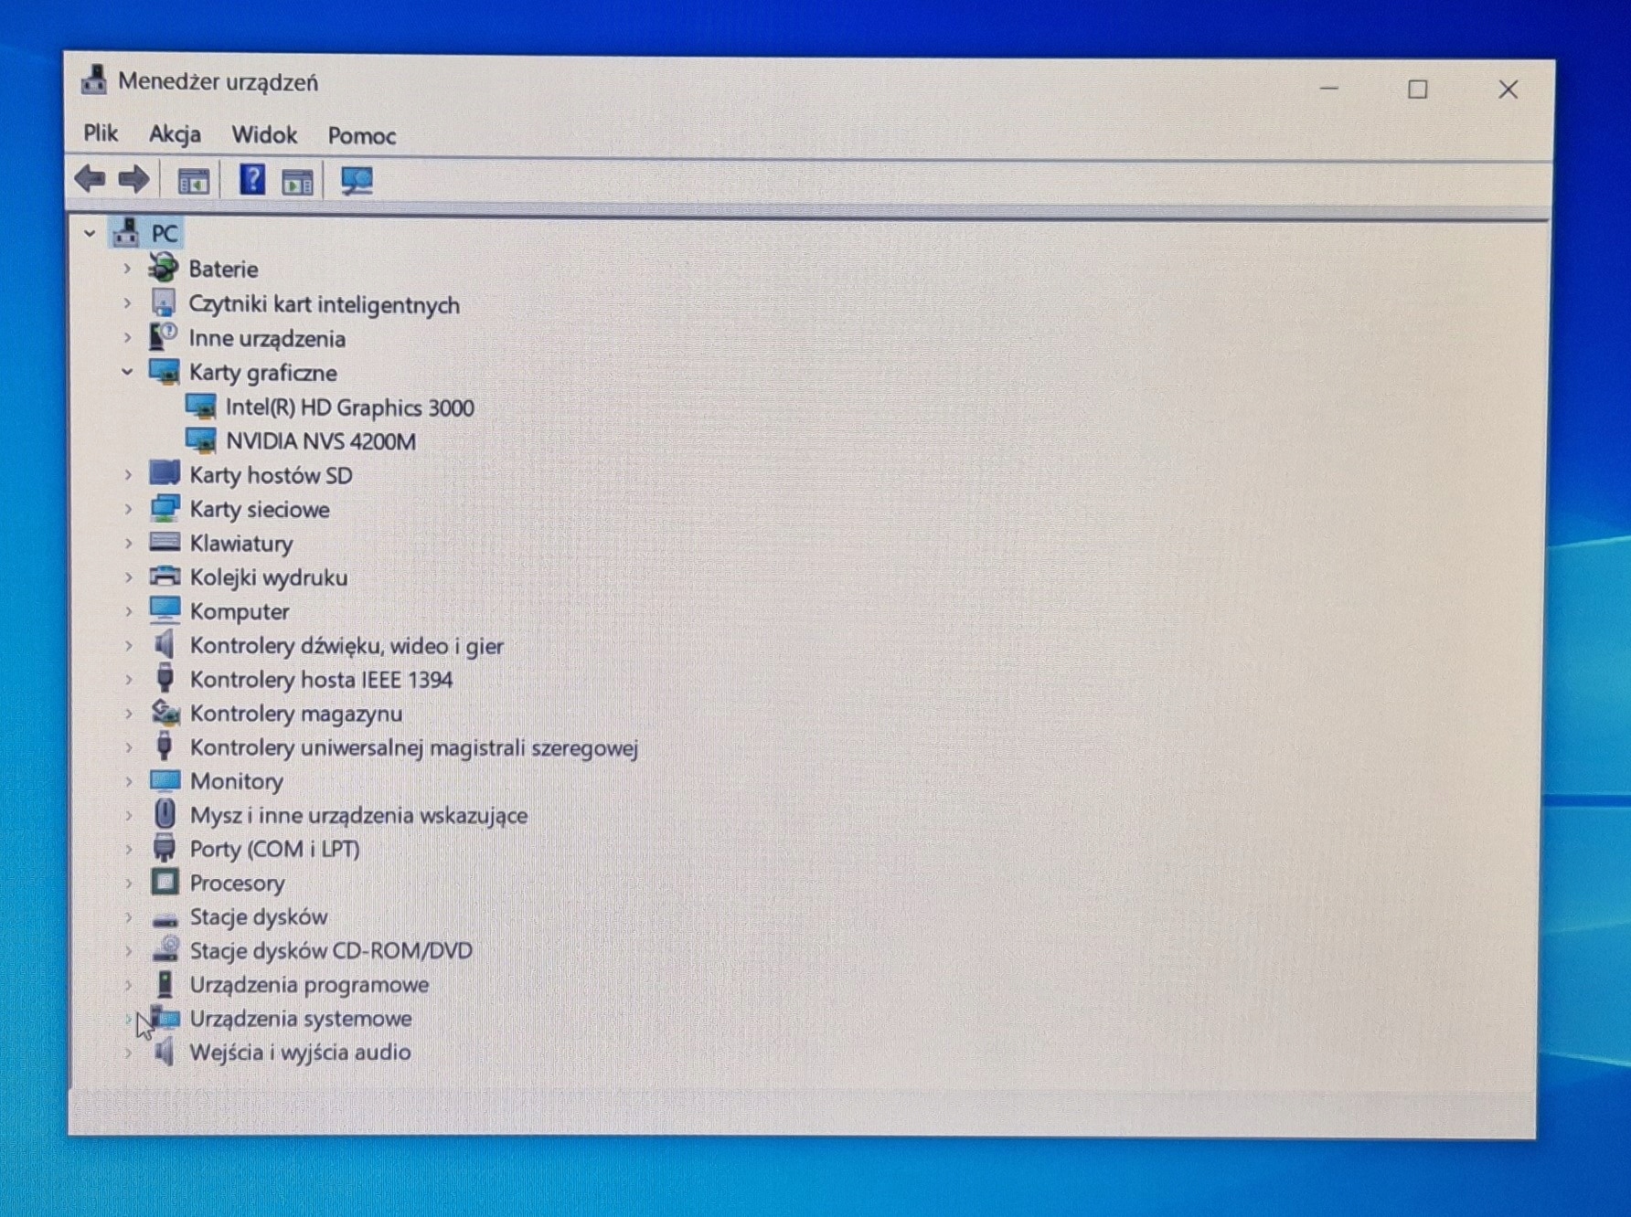This screenshot has height=1217, width=1631.
Task: Click the Inne urządzenia unknown device icon
Action: 164,337
